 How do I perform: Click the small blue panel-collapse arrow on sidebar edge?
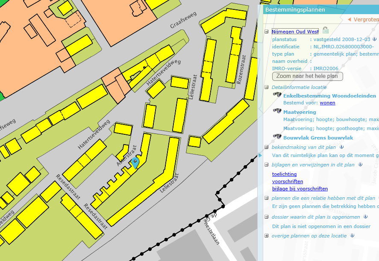tap(260, 155)
